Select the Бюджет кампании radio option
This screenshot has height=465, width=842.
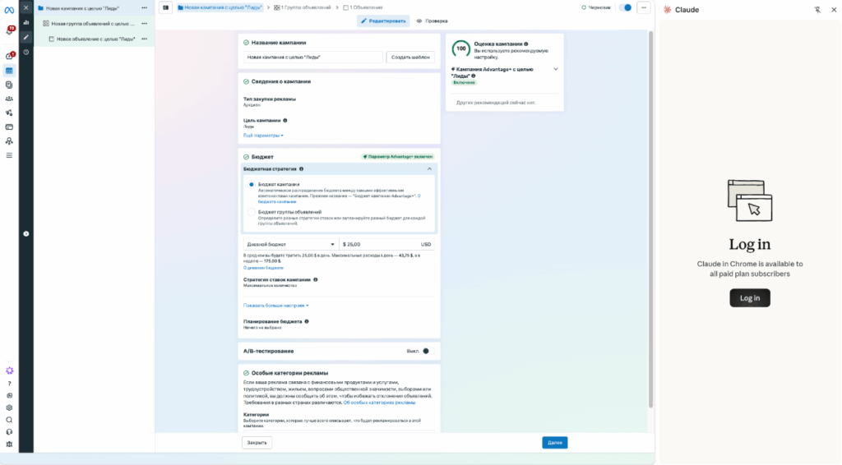coord(252,185)
